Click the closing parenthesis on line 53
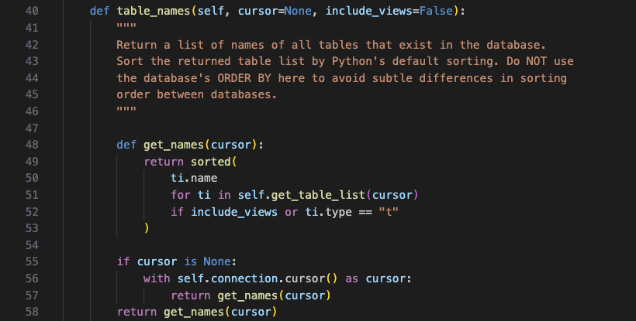Viewport: 636px width, 321px height. coord(147,228)
